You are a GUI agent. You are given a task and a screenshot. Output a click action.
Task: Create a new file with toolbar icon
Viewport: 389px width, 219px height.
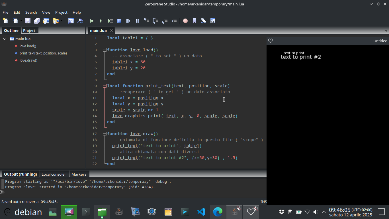pyautogui.click(x=5, y=21)
